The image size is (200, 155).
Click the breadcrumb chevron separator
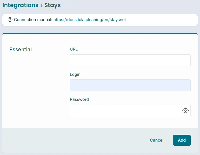[41, 6]
